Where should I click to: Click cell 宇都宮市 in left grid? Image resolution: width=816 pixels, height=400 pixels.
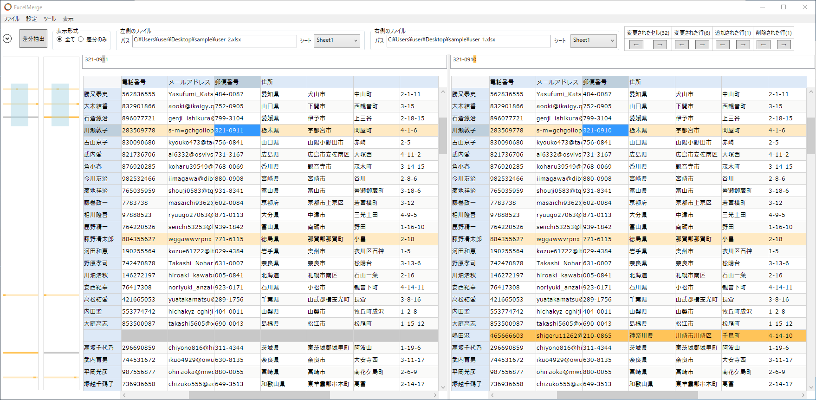coord(330,131)
